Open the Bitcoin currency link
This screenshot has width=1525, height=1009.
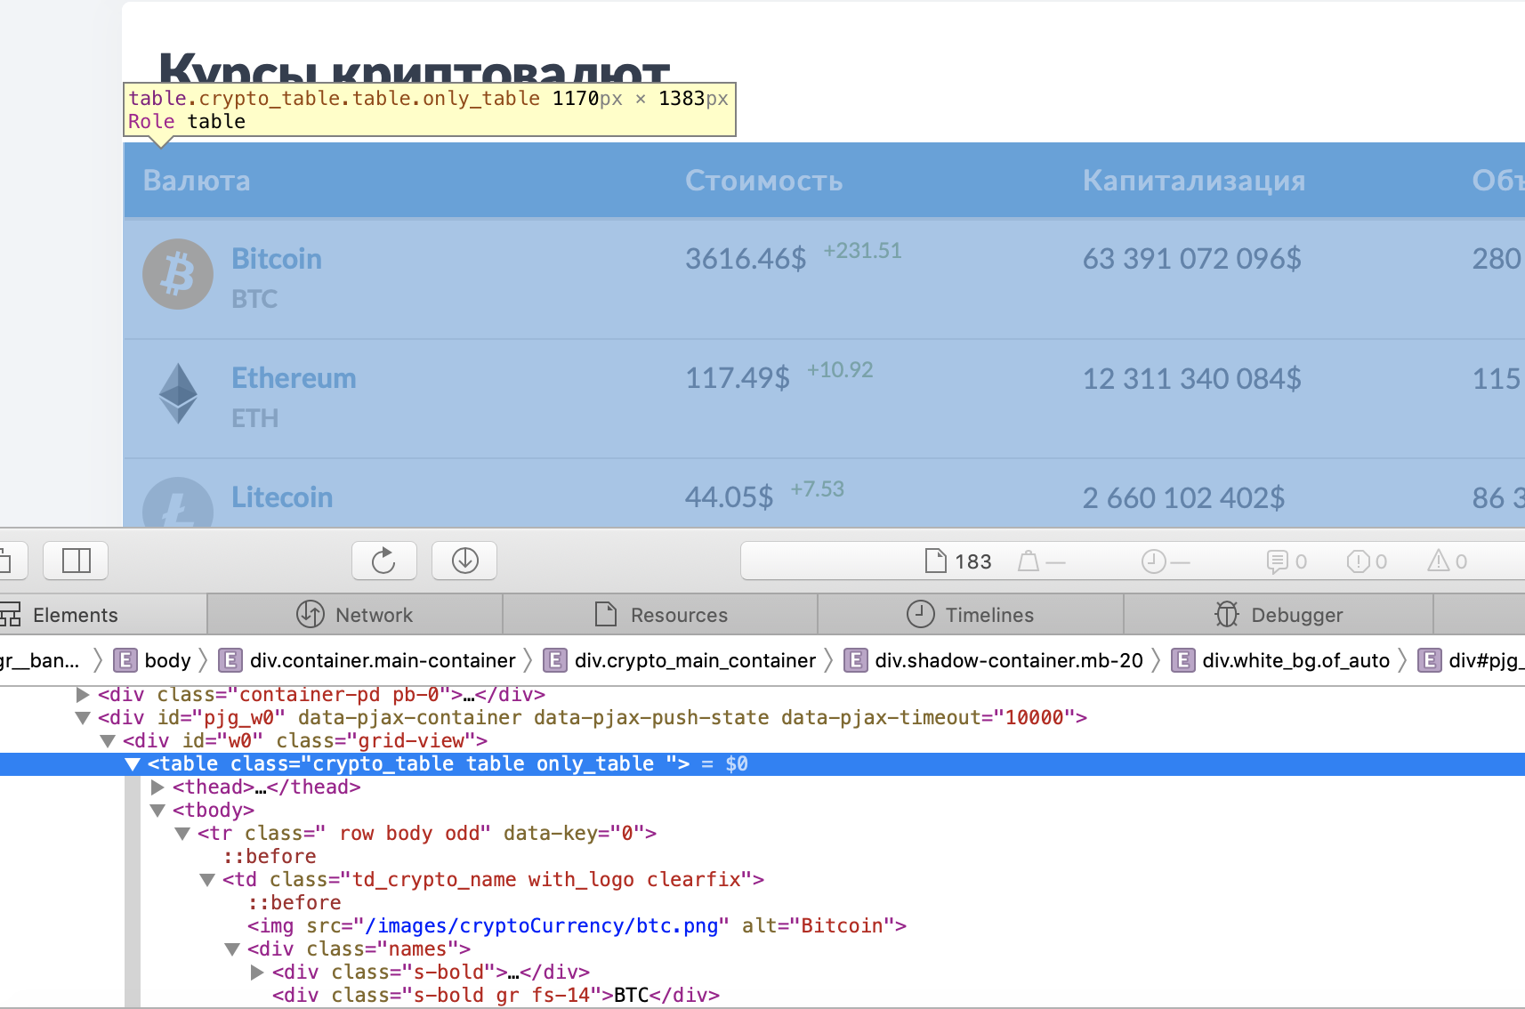coord(277,259)
